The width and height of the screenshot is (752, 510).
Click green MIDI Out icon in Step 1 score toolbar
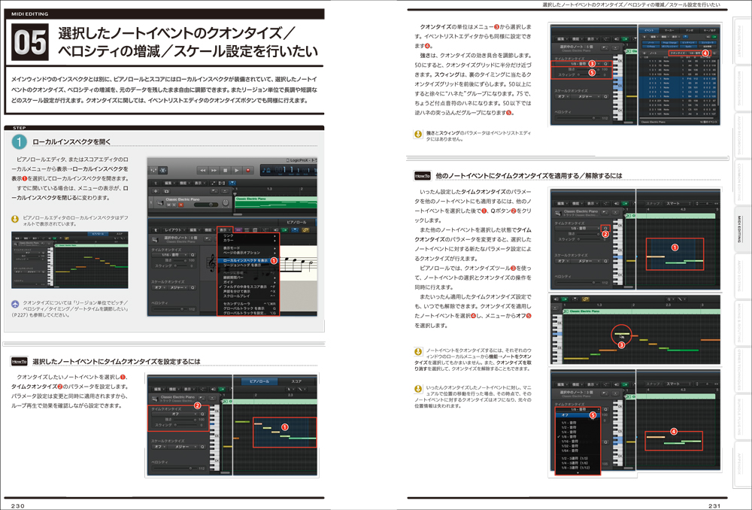pyautogui.click(x=284, y=230)
